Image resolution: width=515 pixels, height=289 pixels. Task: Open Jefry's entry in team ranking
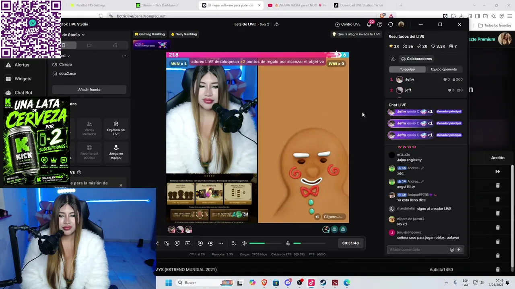[x=426, y=79]
